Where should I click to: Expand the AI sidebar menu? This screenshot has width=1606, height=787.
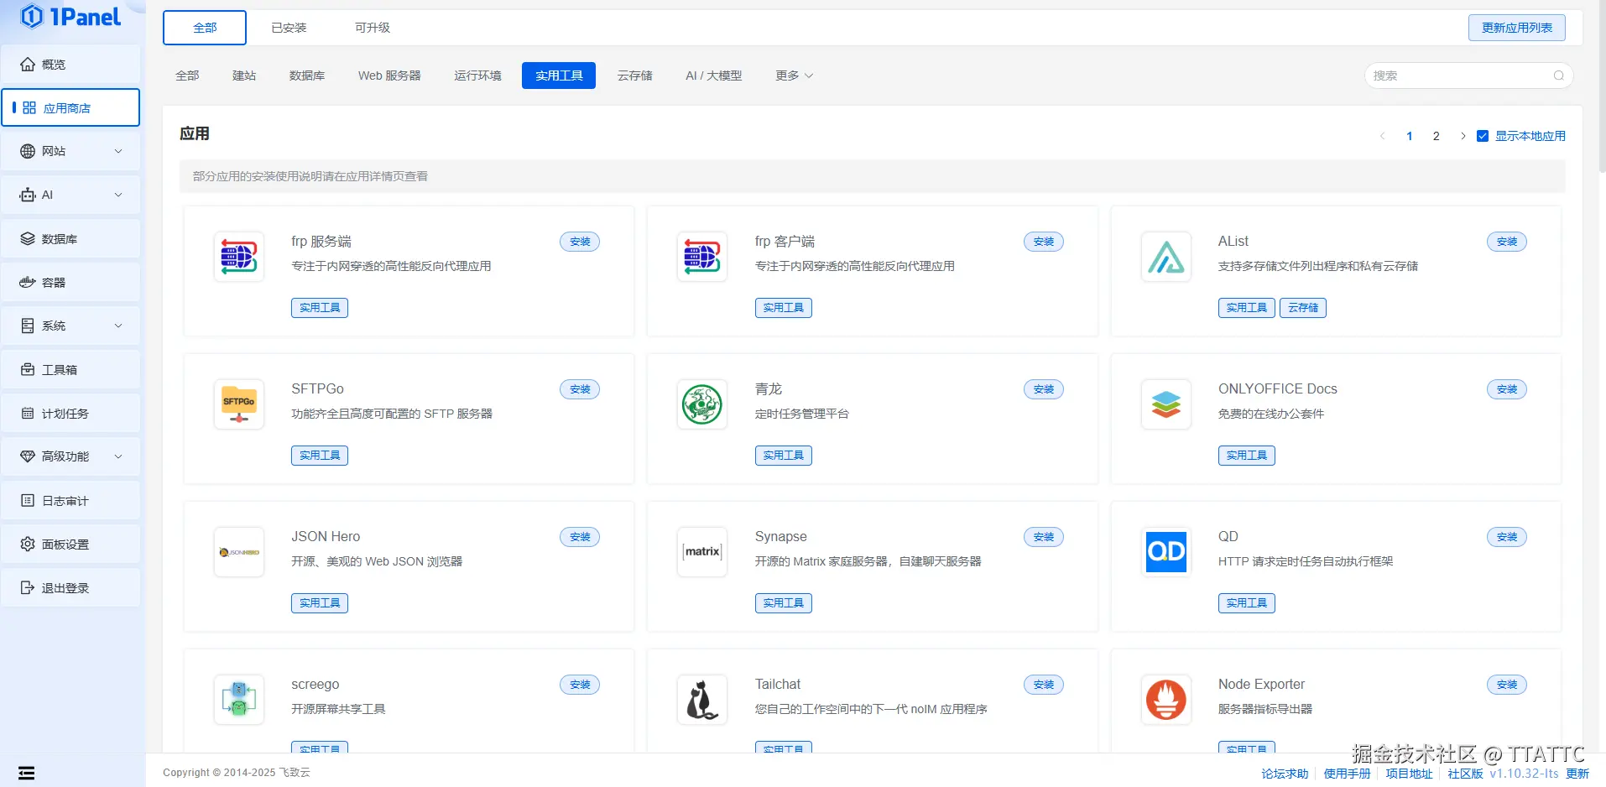[70, 195]
